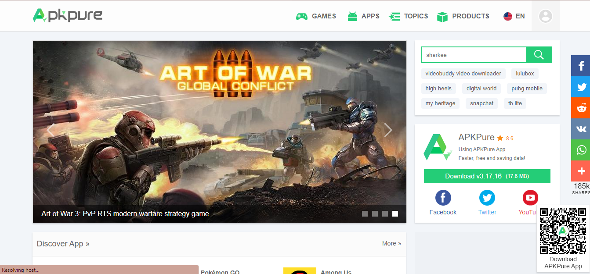590x274 pixels.
Task: Share on WhatsApp from the side bar
Action: point(581,150)
